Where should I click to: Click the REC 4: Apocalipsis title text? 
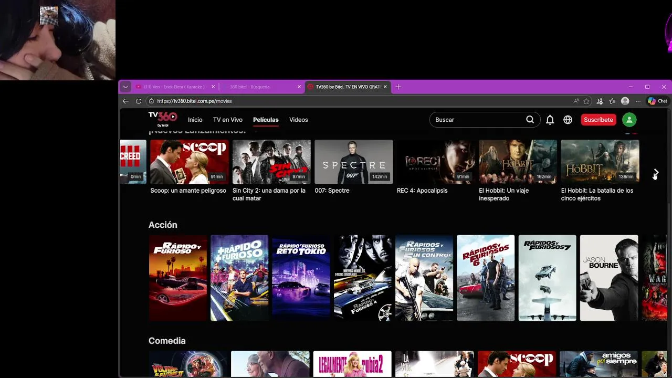422,191
